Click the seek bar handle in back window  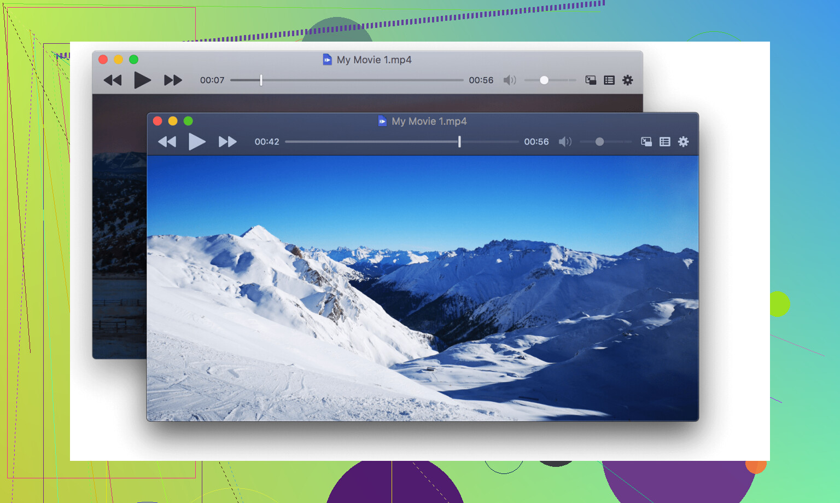pos(261,80)
